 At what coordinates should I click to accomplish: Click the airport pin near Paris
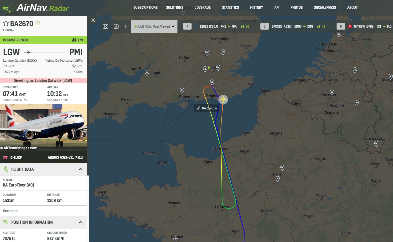point(282,168)
